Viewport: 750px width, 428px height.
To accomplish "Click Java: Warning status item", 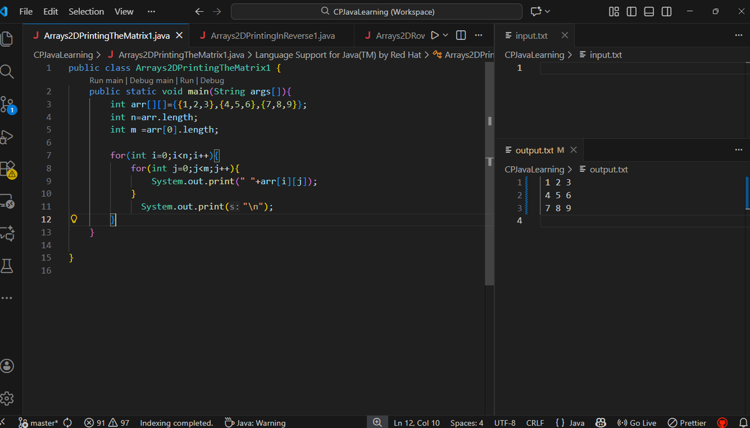I will pos(254,423).
